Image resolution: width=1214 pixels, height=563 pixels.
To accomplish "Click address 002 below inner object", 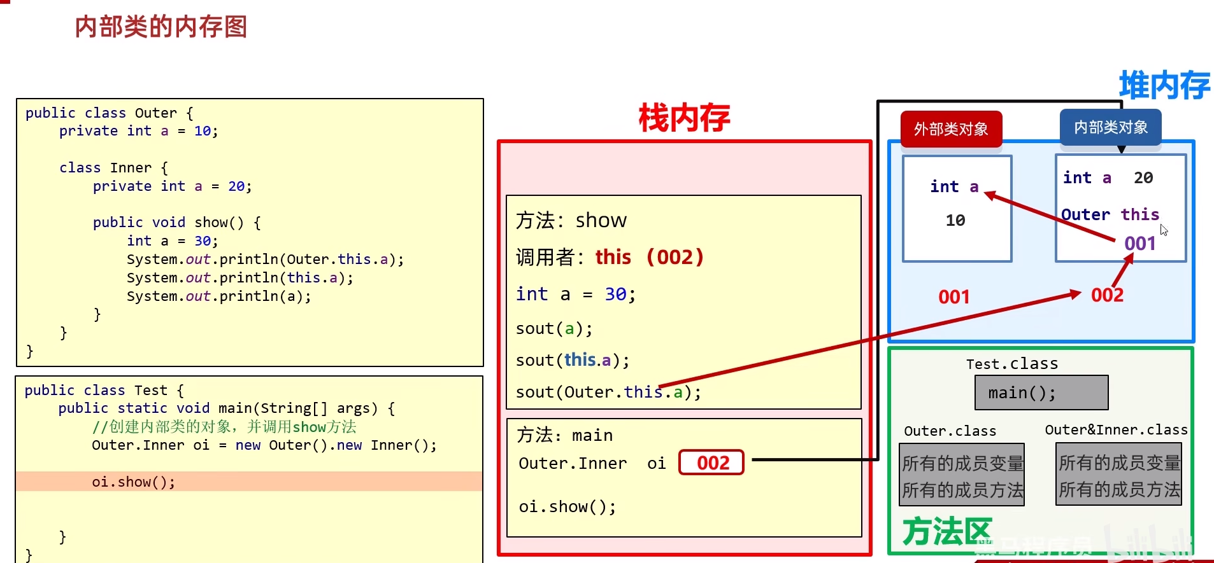I will coord(1107,295).
